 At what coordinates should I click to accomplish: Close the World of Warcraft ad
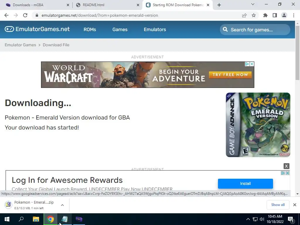(x=252, y=64)
